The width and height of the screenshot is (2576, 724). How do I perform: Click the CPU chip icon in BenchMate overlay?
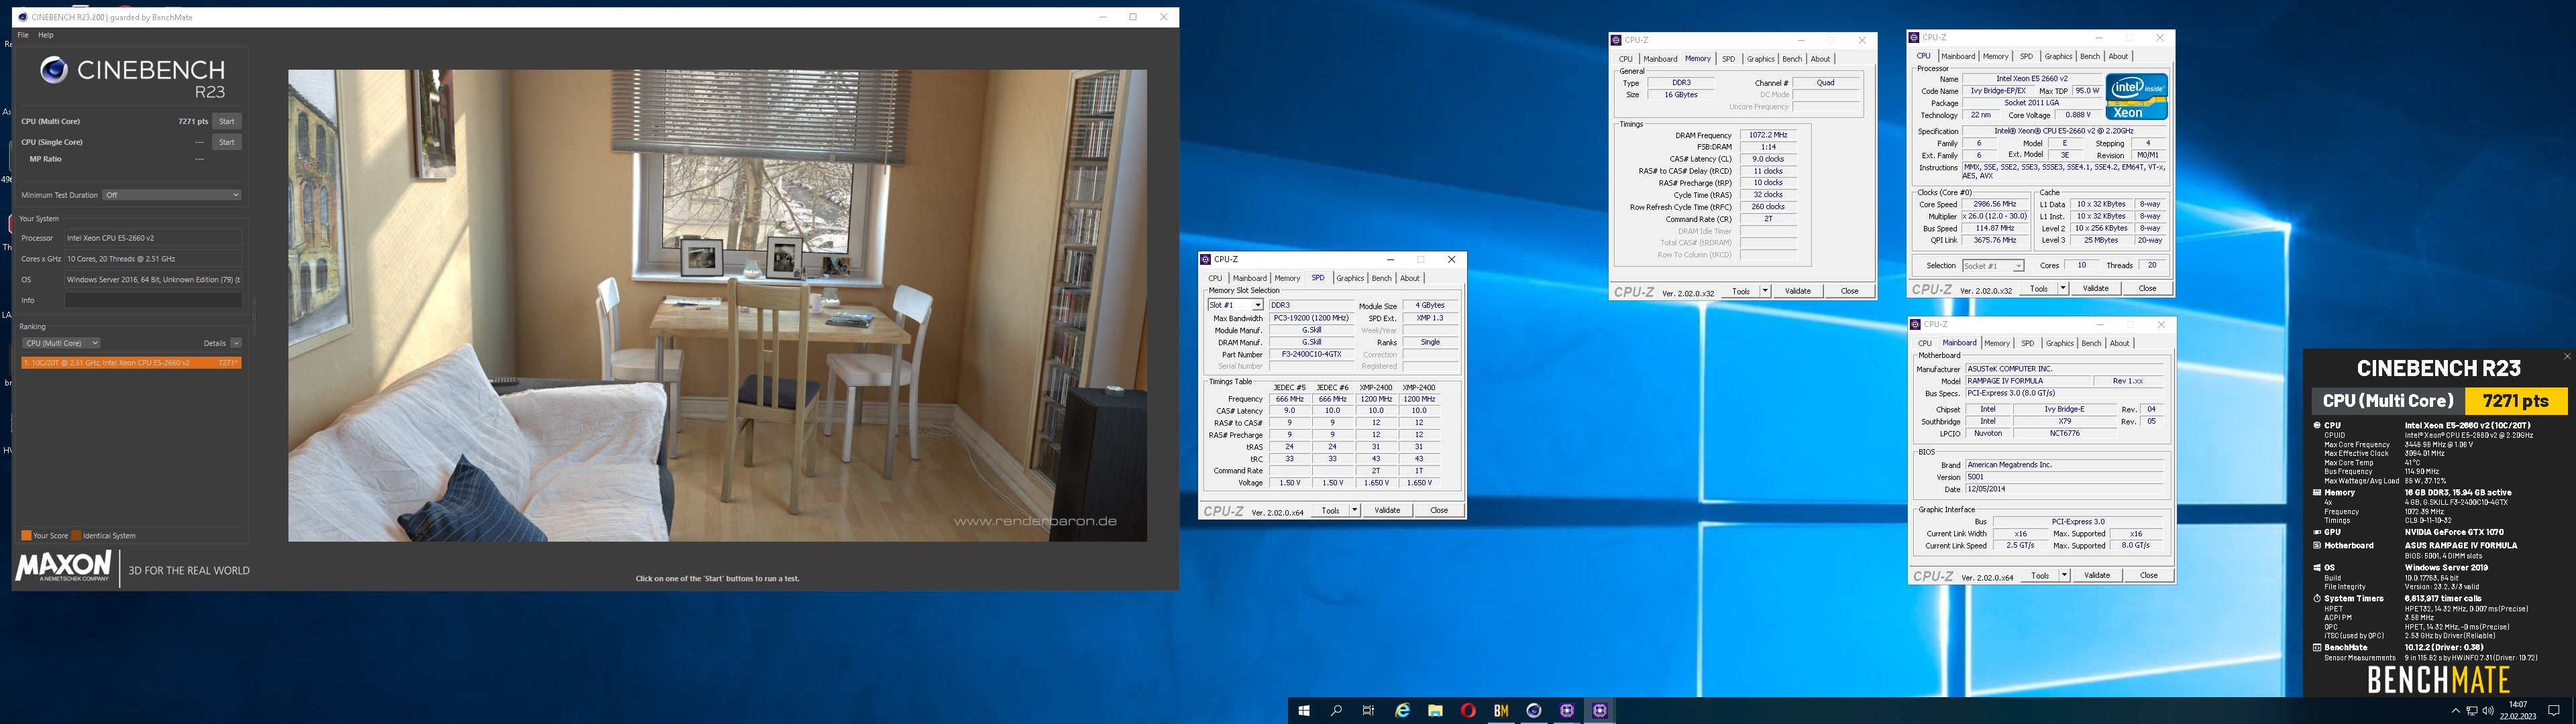tap(2317, 425)
